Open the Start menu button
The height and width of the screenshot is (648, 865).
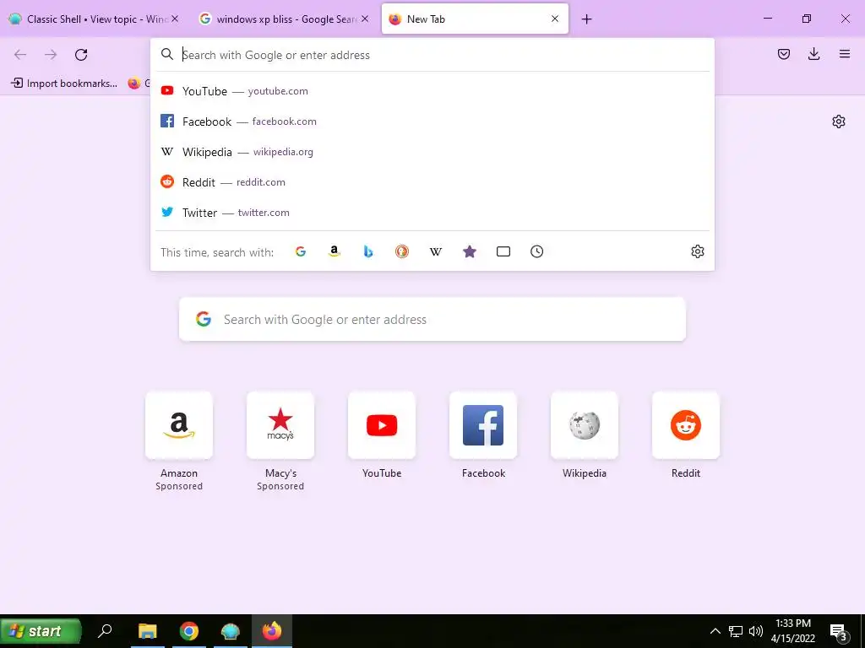[41, 631]
